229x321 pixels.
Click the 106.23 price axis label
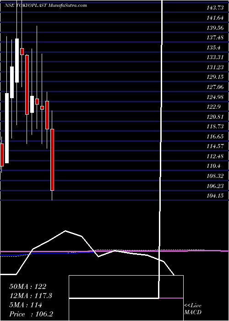215,186
